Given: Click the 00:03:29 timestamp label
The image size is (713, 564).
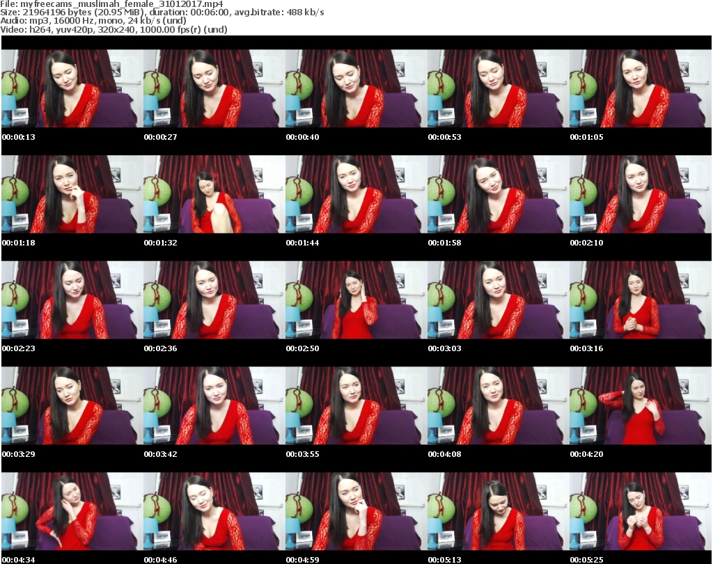Looking at the screenshot, I should tap(19, 454).
